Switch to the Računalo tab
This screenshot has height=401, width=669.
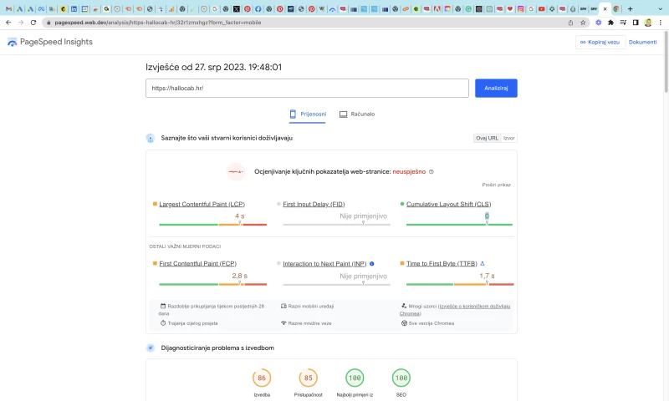tap(357, 114)
